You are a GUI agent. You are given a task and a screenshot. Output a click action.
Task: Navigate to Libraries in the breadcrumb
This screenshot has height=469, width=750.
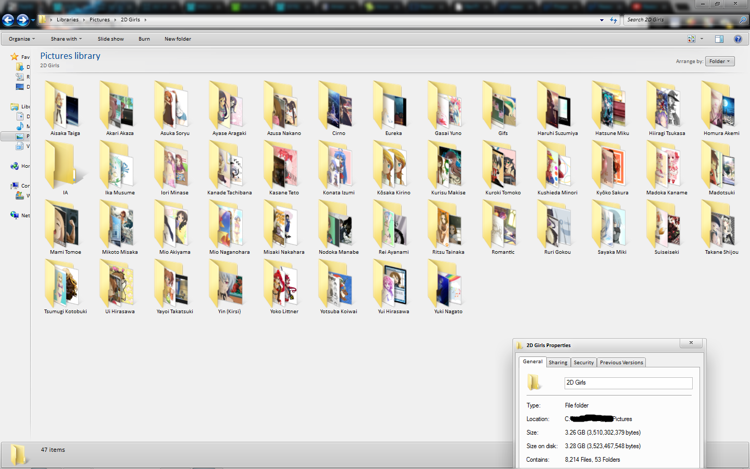point(68,20)
